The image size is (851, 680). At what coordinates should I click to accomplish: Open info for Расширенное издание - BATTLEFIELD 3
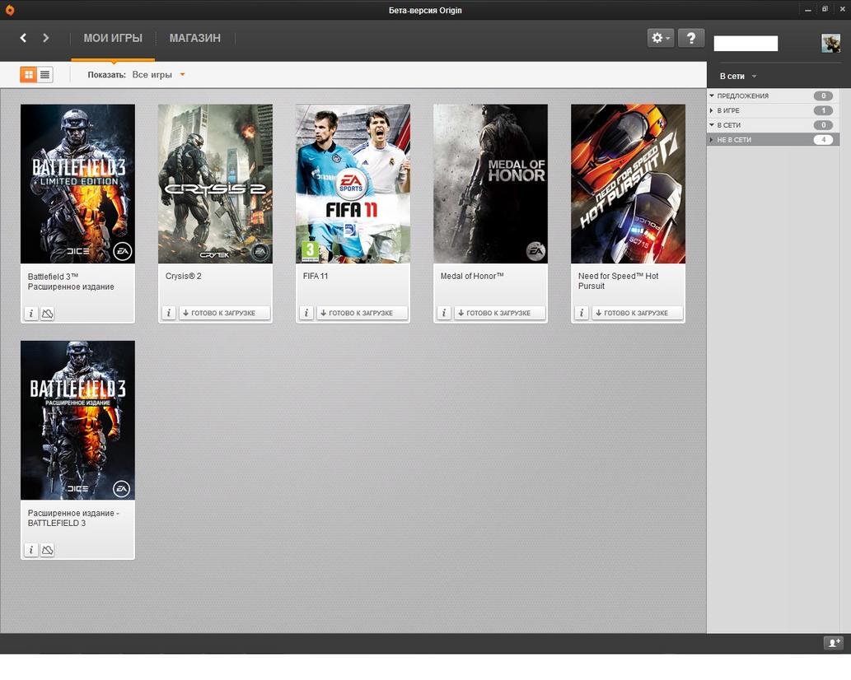click(31, 550)
